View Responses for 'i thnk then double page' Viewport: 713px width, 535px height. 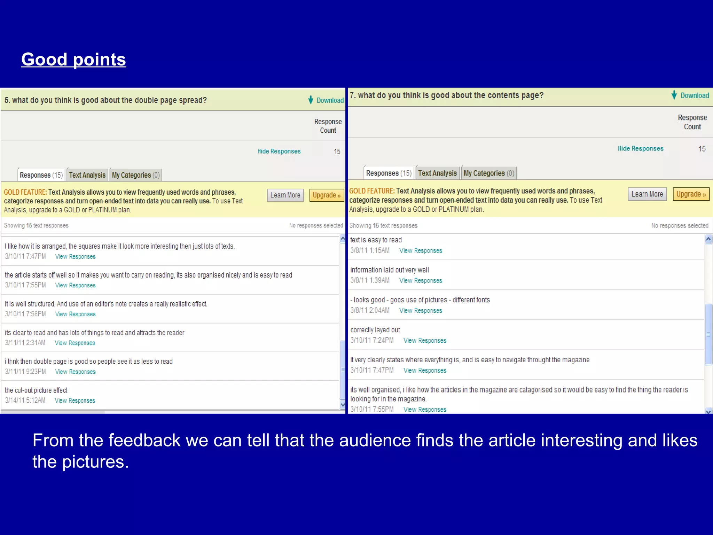pyautogui.click(x=75, y=372)
